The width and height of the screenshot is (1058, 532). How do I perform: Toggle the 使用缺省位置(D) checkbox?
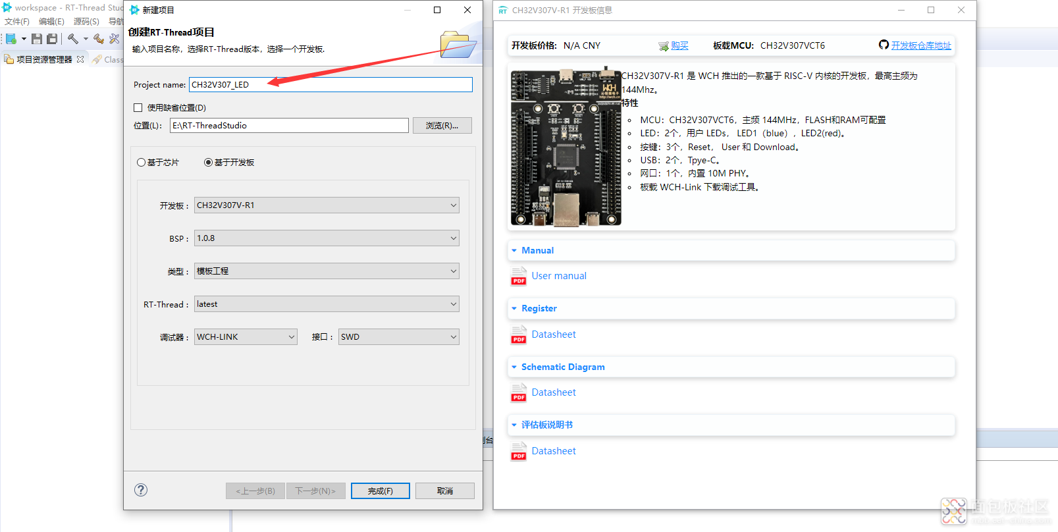tap(138, 107)
